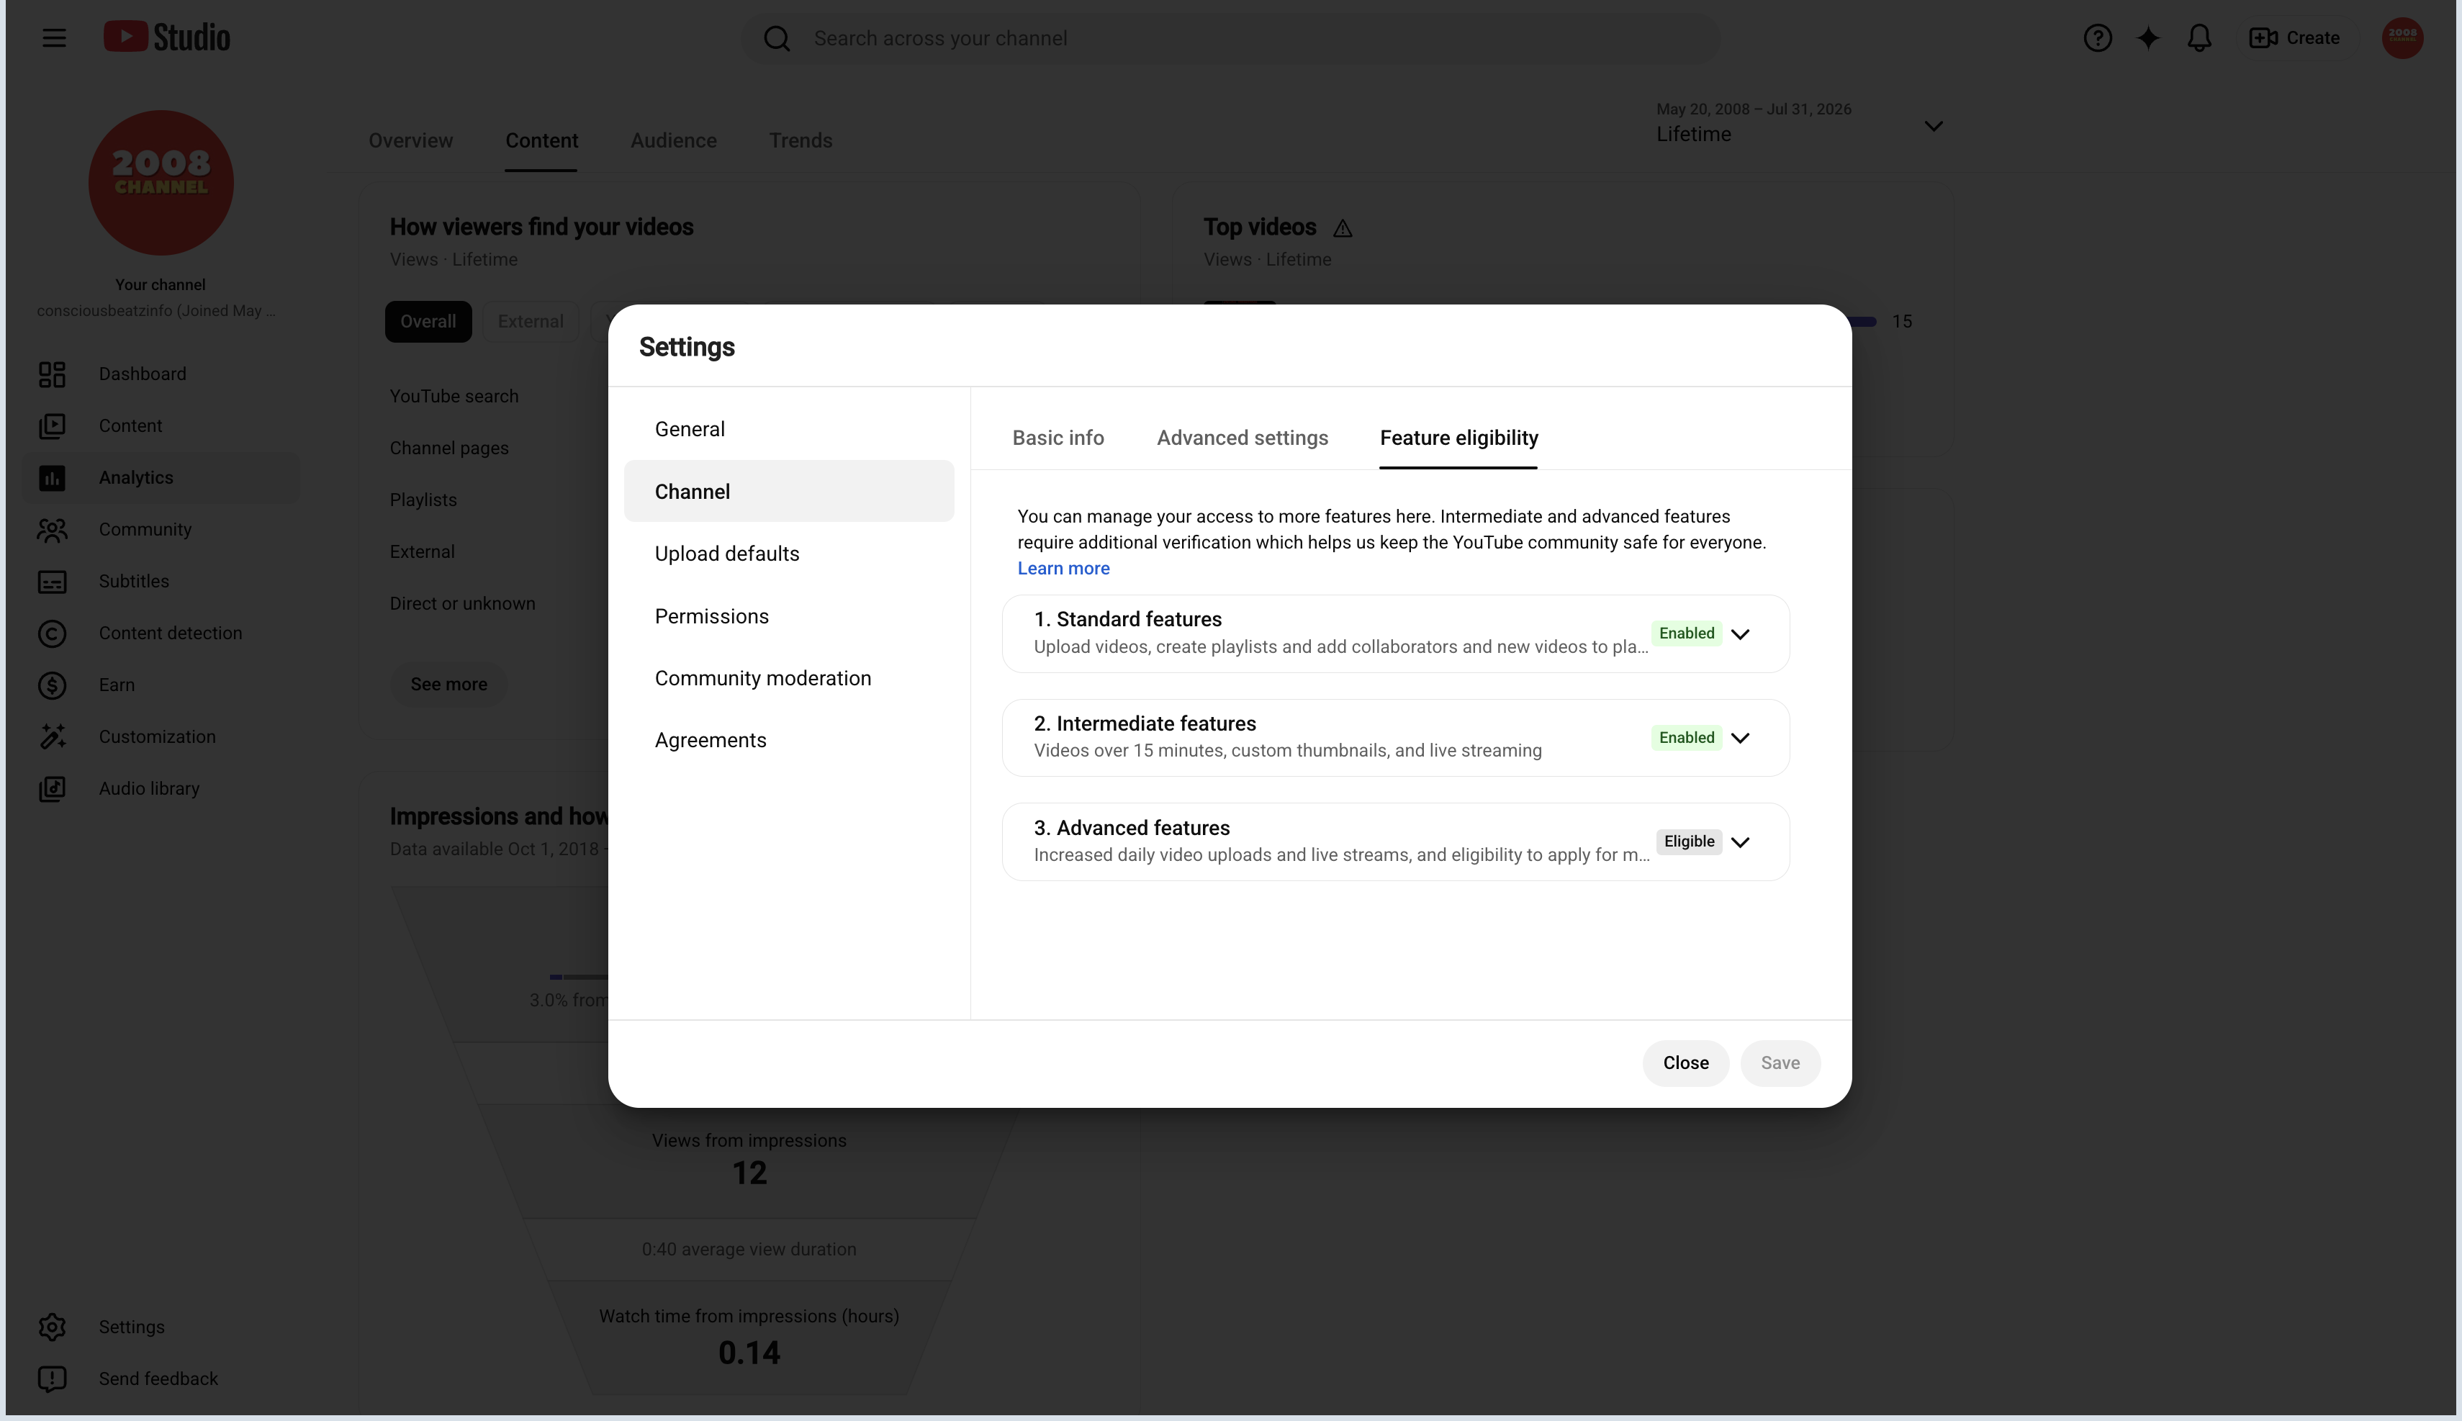Switch to the Trends analytics tab
The height and width of the screenshot is (1421, 2462).
tap(801, 140)
